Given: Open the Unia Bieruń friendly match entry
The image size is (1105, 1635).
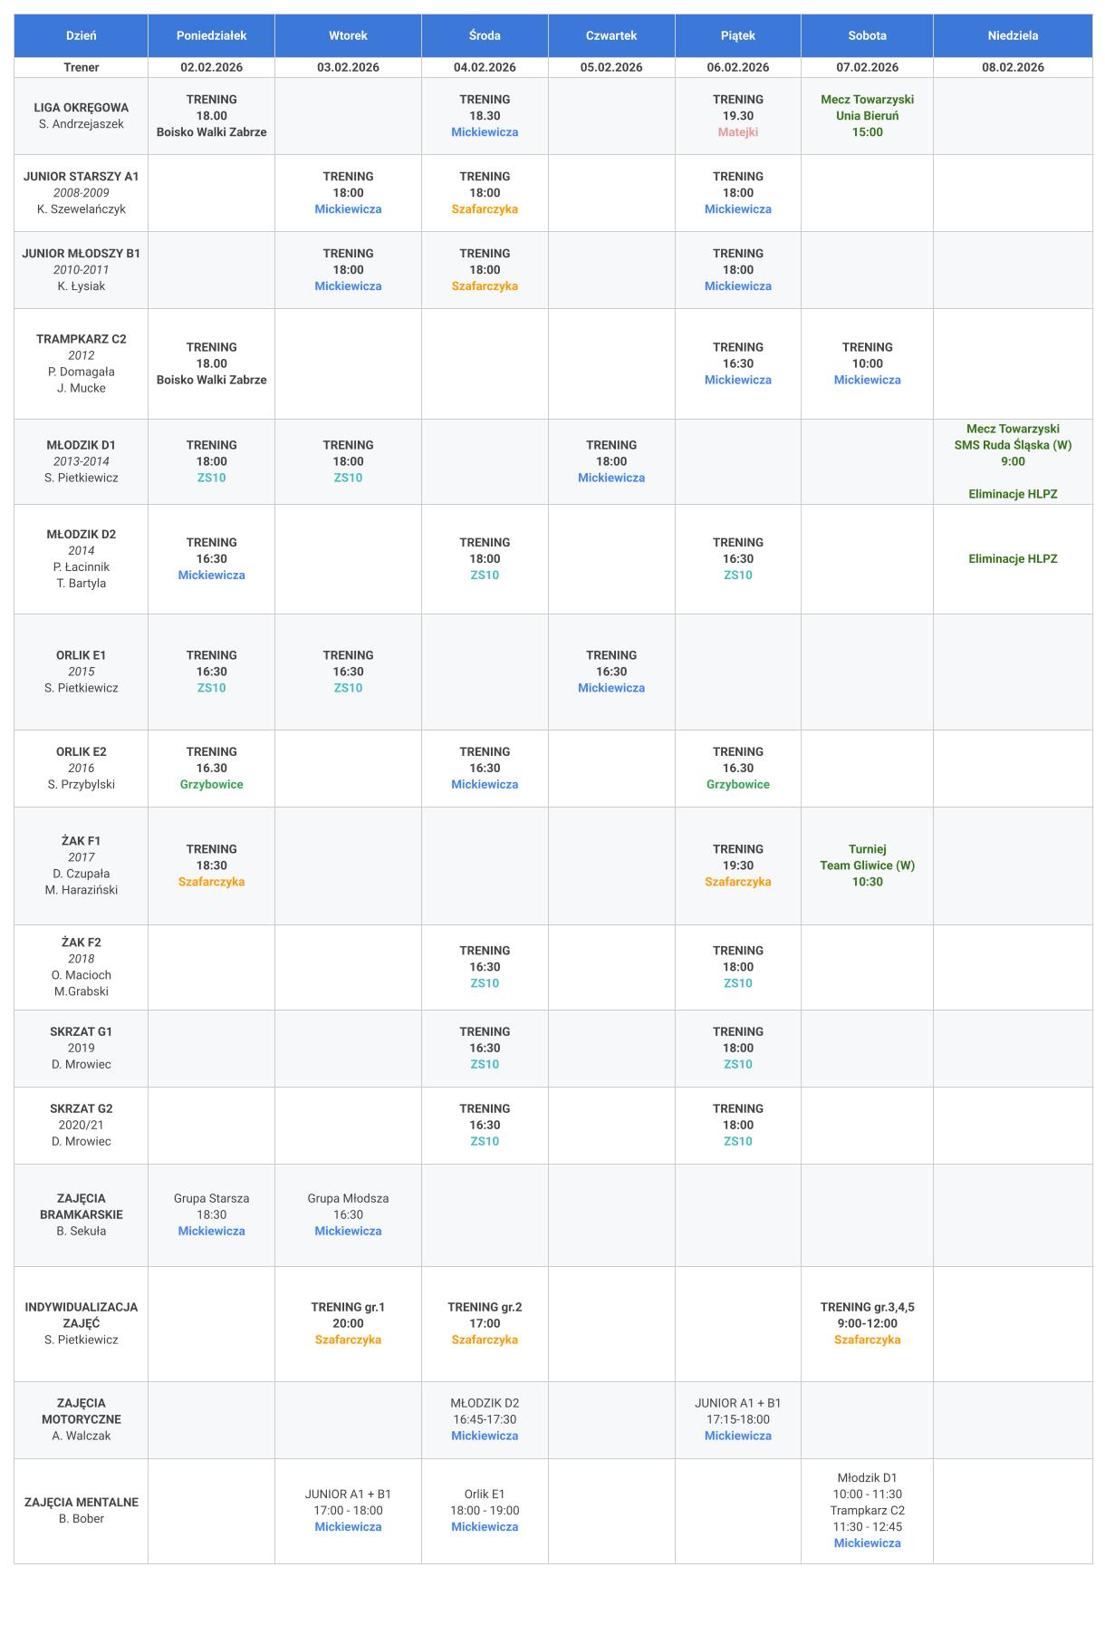Looking at the screenshot, I should 867,116.
